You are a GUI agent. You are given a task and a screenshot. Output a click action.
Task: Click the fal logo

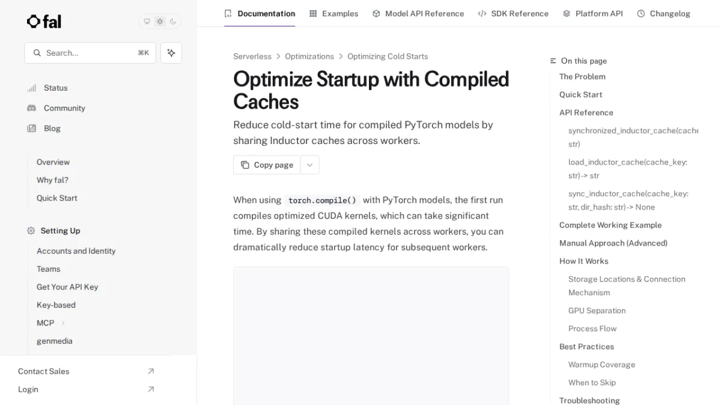[44, 22]
